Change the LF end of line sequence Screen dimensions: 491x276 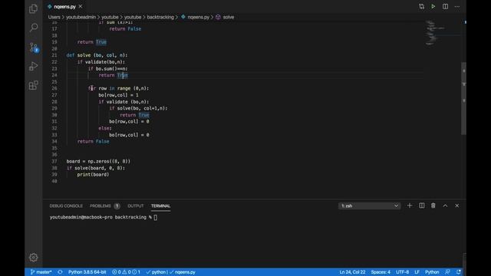417,272
